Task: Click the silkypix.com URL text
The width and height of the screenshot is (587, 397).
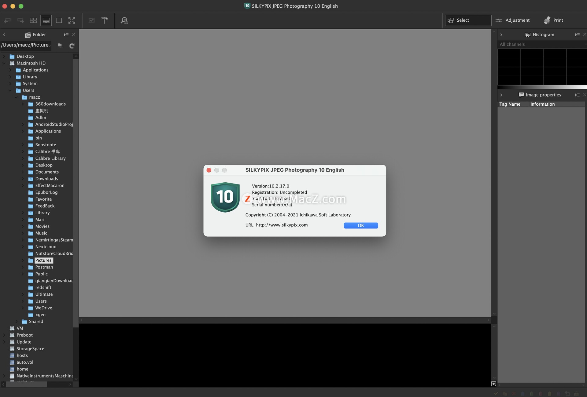Action: (282, 225)
